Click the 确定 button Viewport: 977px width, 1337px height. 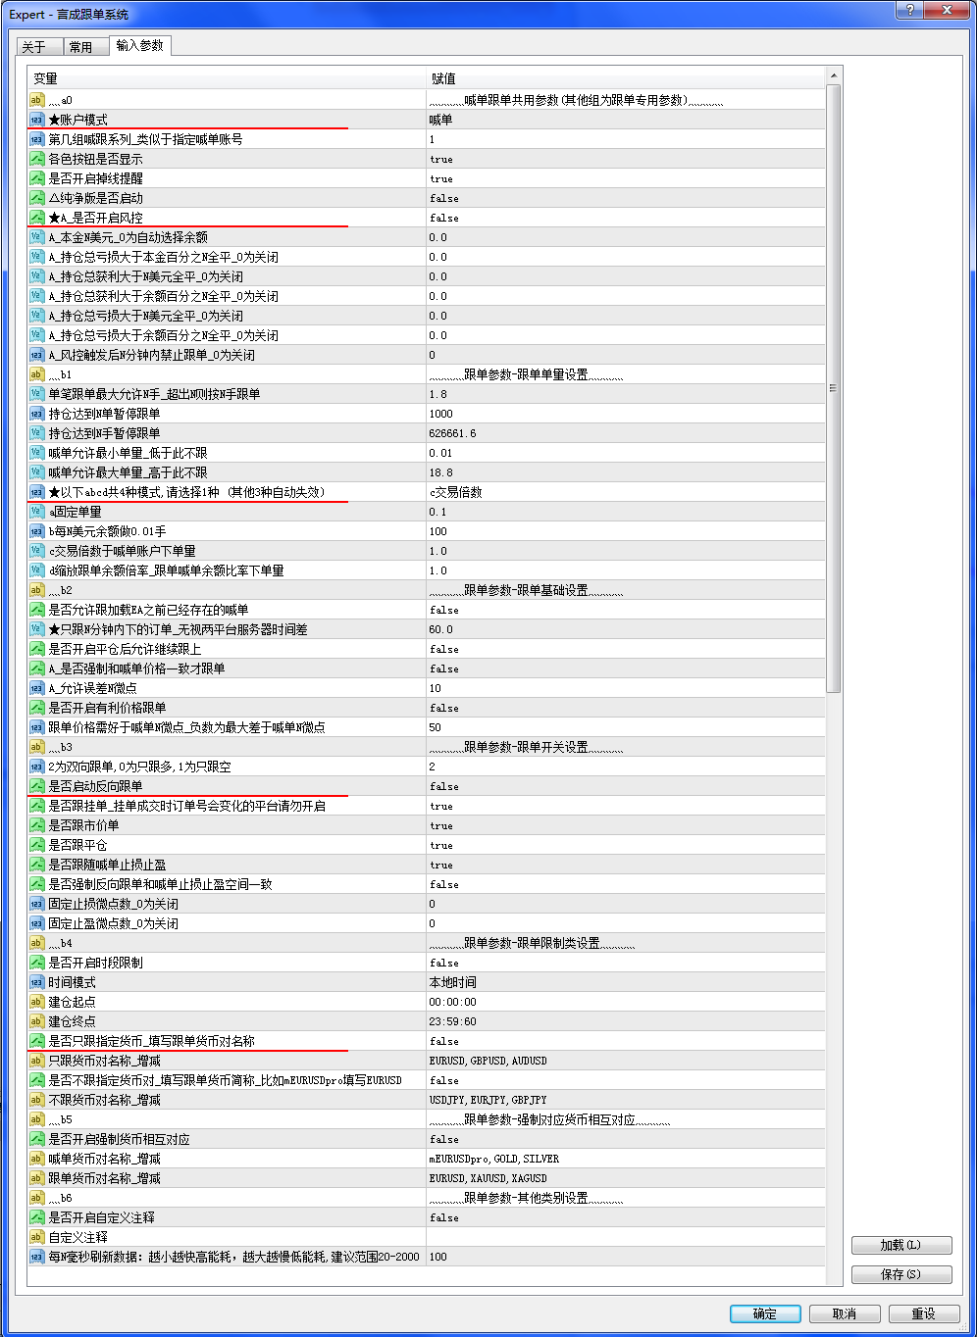click(765, 1313)
